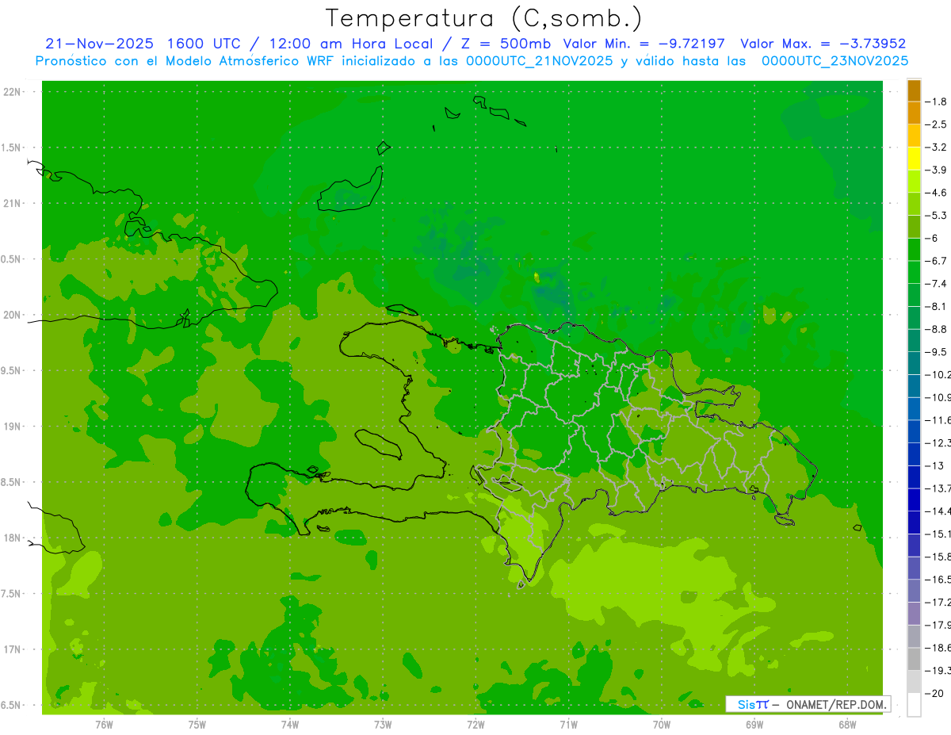Click the '71W' longitude label
951x735 pixels.
point(568,725)
